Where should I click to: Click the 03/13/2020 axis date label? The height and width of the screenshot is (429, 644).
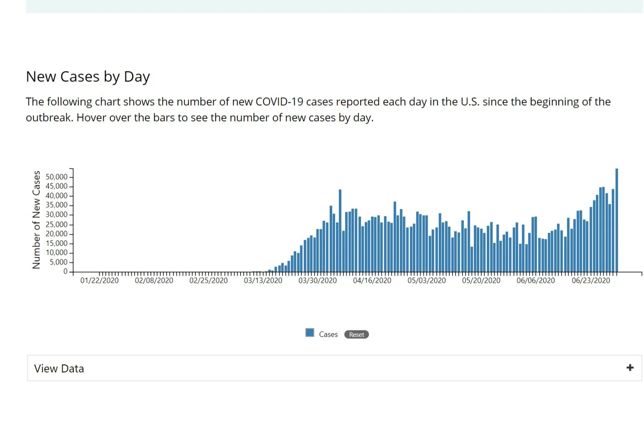(x=263, y=280)
